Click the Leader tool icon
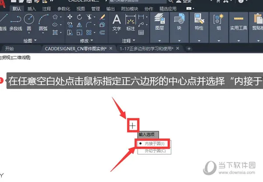This screenshot has width=263, height=182. (141, 25)
